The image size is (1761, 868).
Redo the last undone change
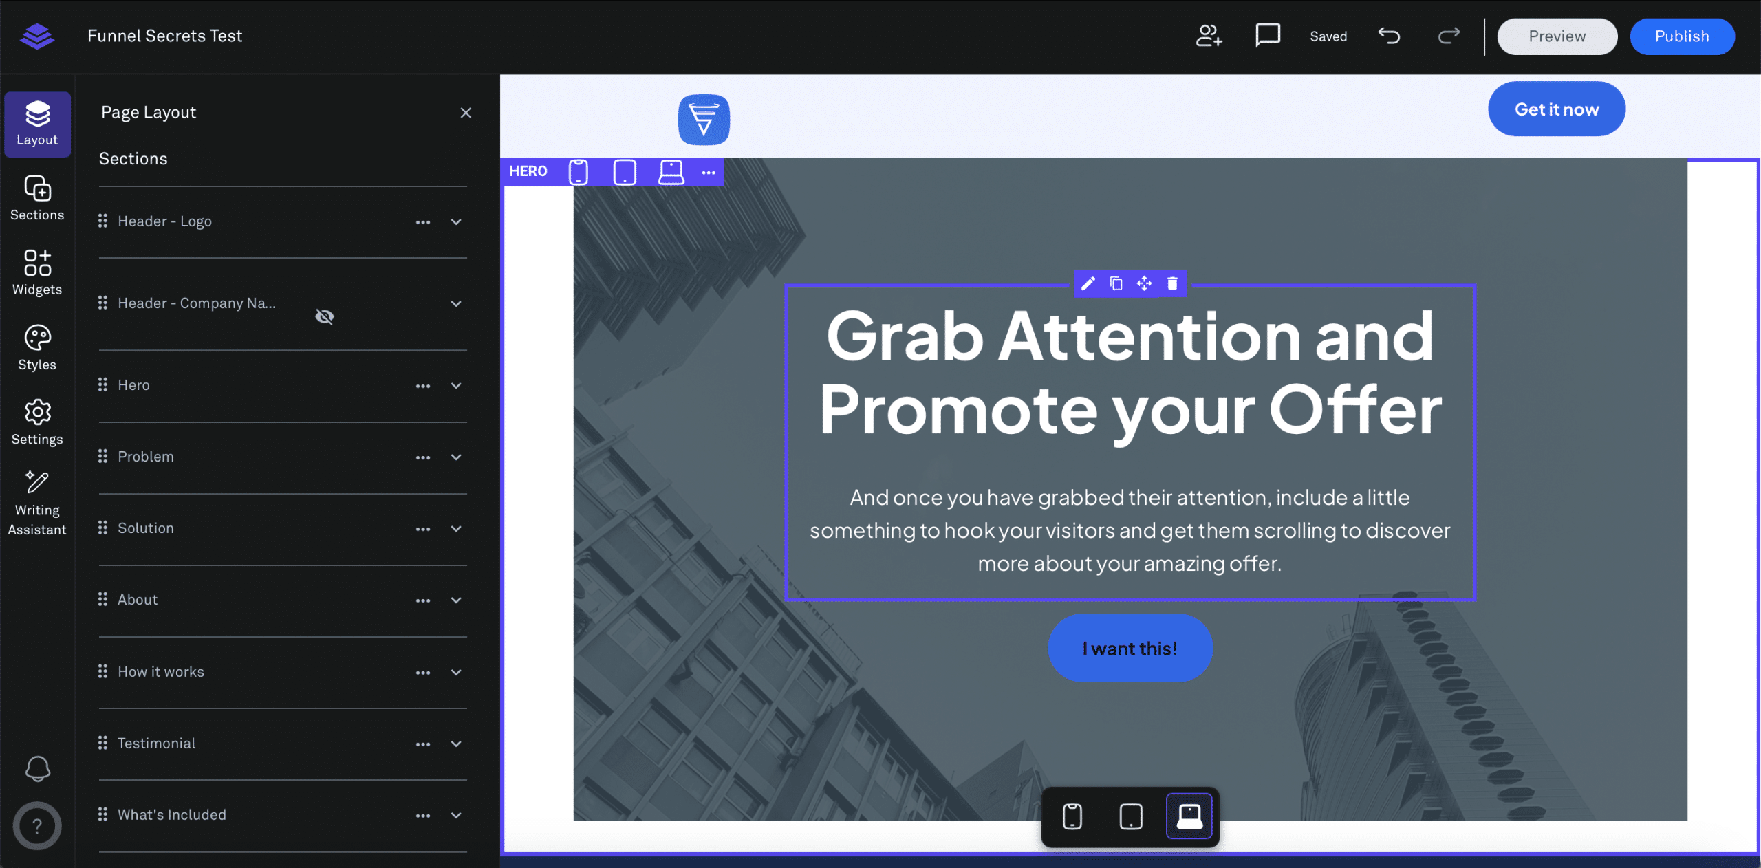coord(1449,36)
